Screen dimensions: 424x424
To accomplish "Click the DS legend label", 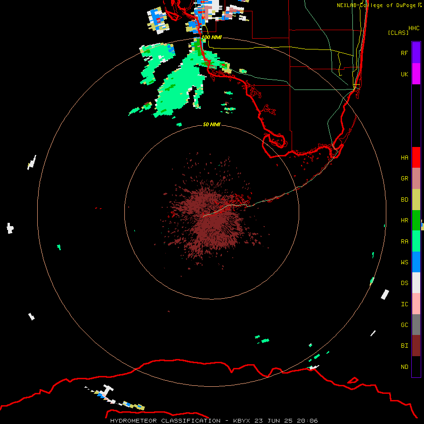I will [x=404, y=283].
